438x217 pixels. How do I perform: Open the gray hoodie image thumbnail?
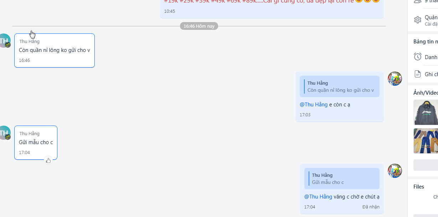coord(426,112)
